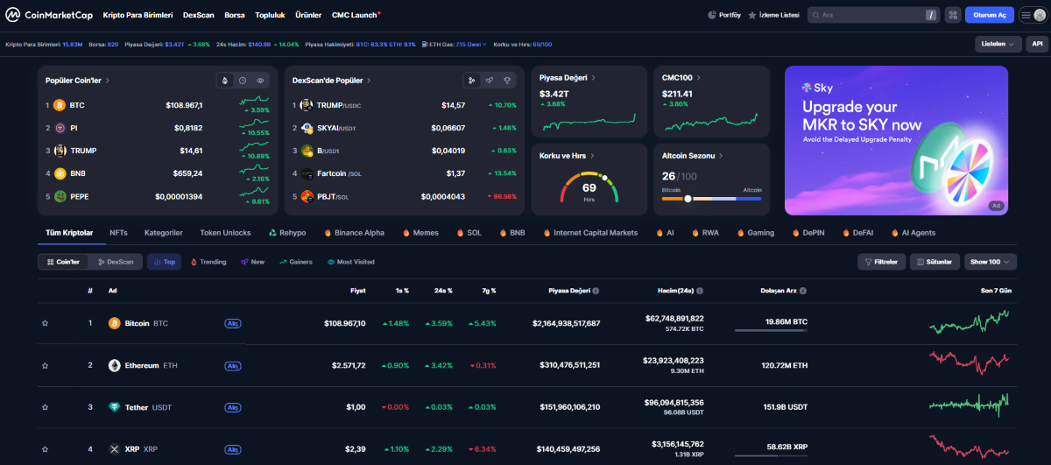1051x465 pixels.
Task: Select the Most Visited filter chip
Action: point(351,262)
